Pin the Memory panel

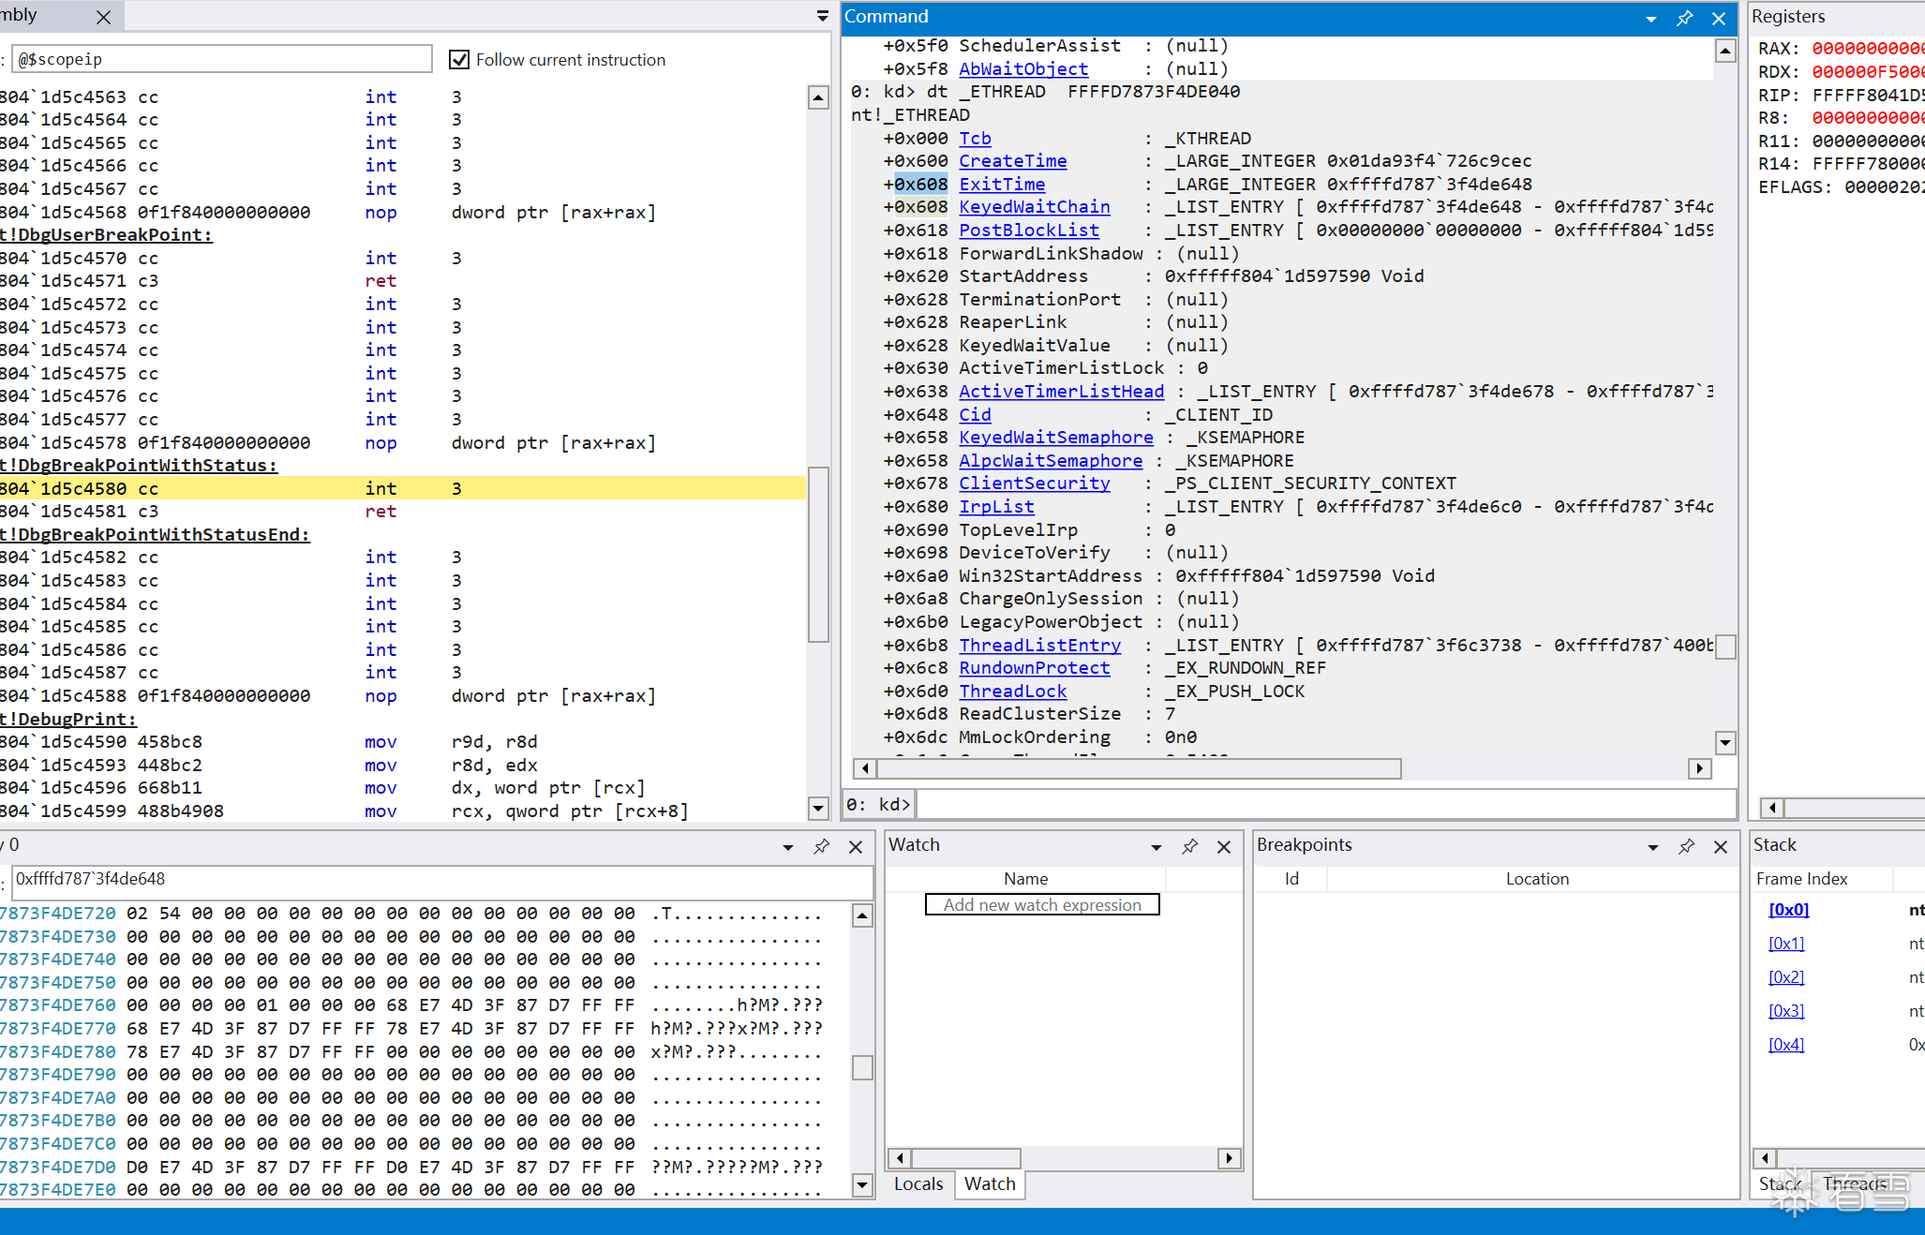point(821,846)
